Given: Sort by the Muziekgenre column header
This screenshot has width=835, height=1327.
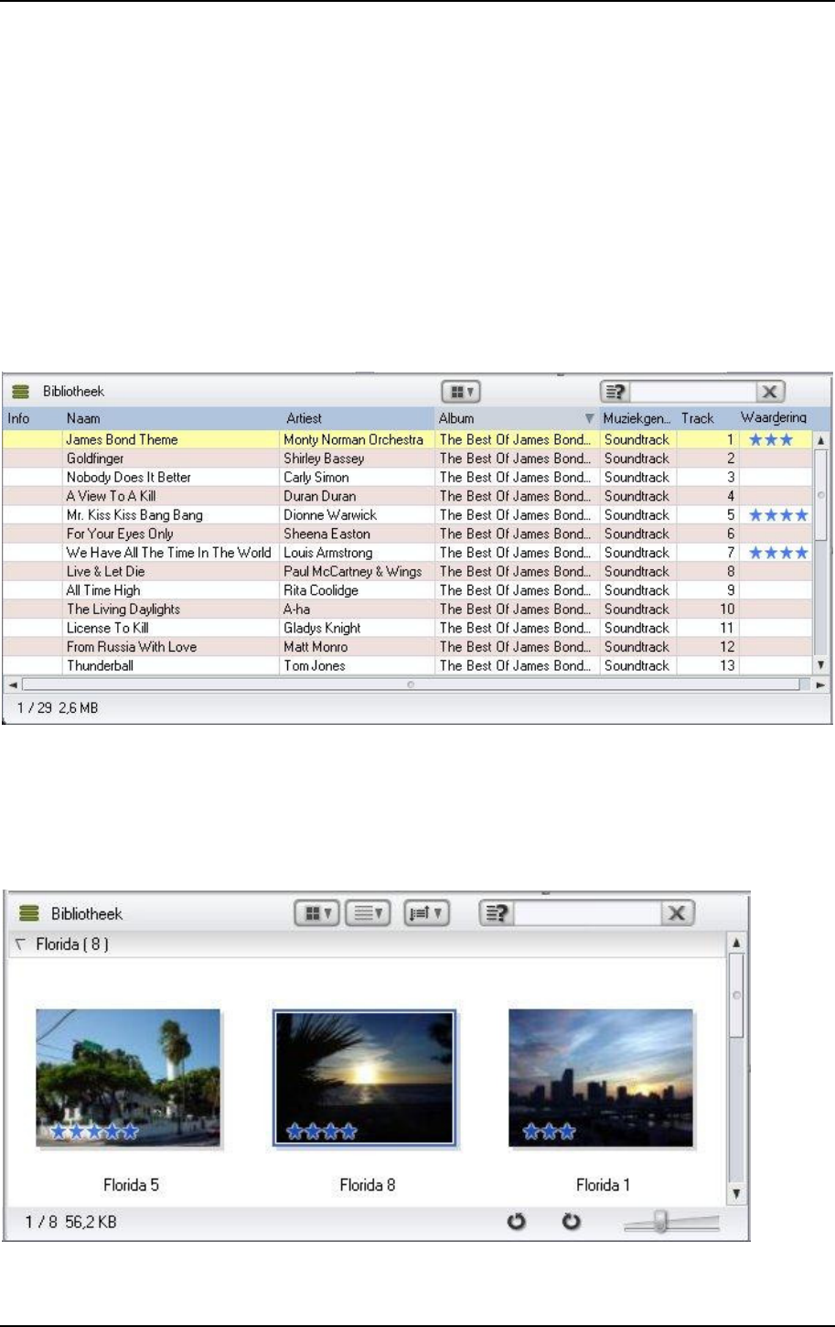Looking at the screenshot, I should point(638,418).
